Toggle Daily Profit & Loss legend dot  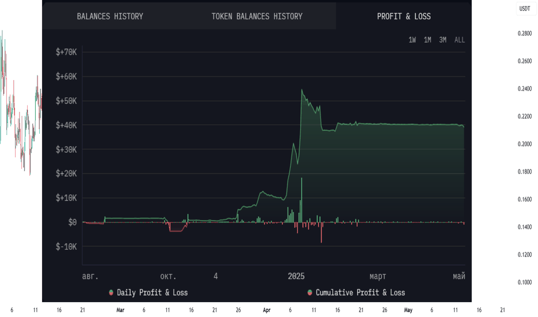[111, 292]
